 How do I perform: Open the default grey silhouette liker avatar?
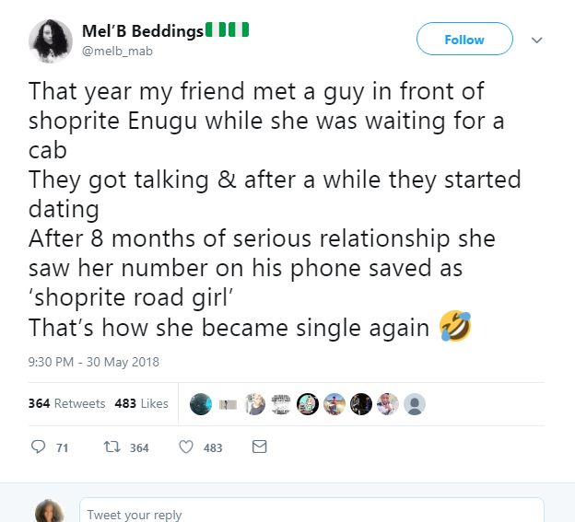415,404
